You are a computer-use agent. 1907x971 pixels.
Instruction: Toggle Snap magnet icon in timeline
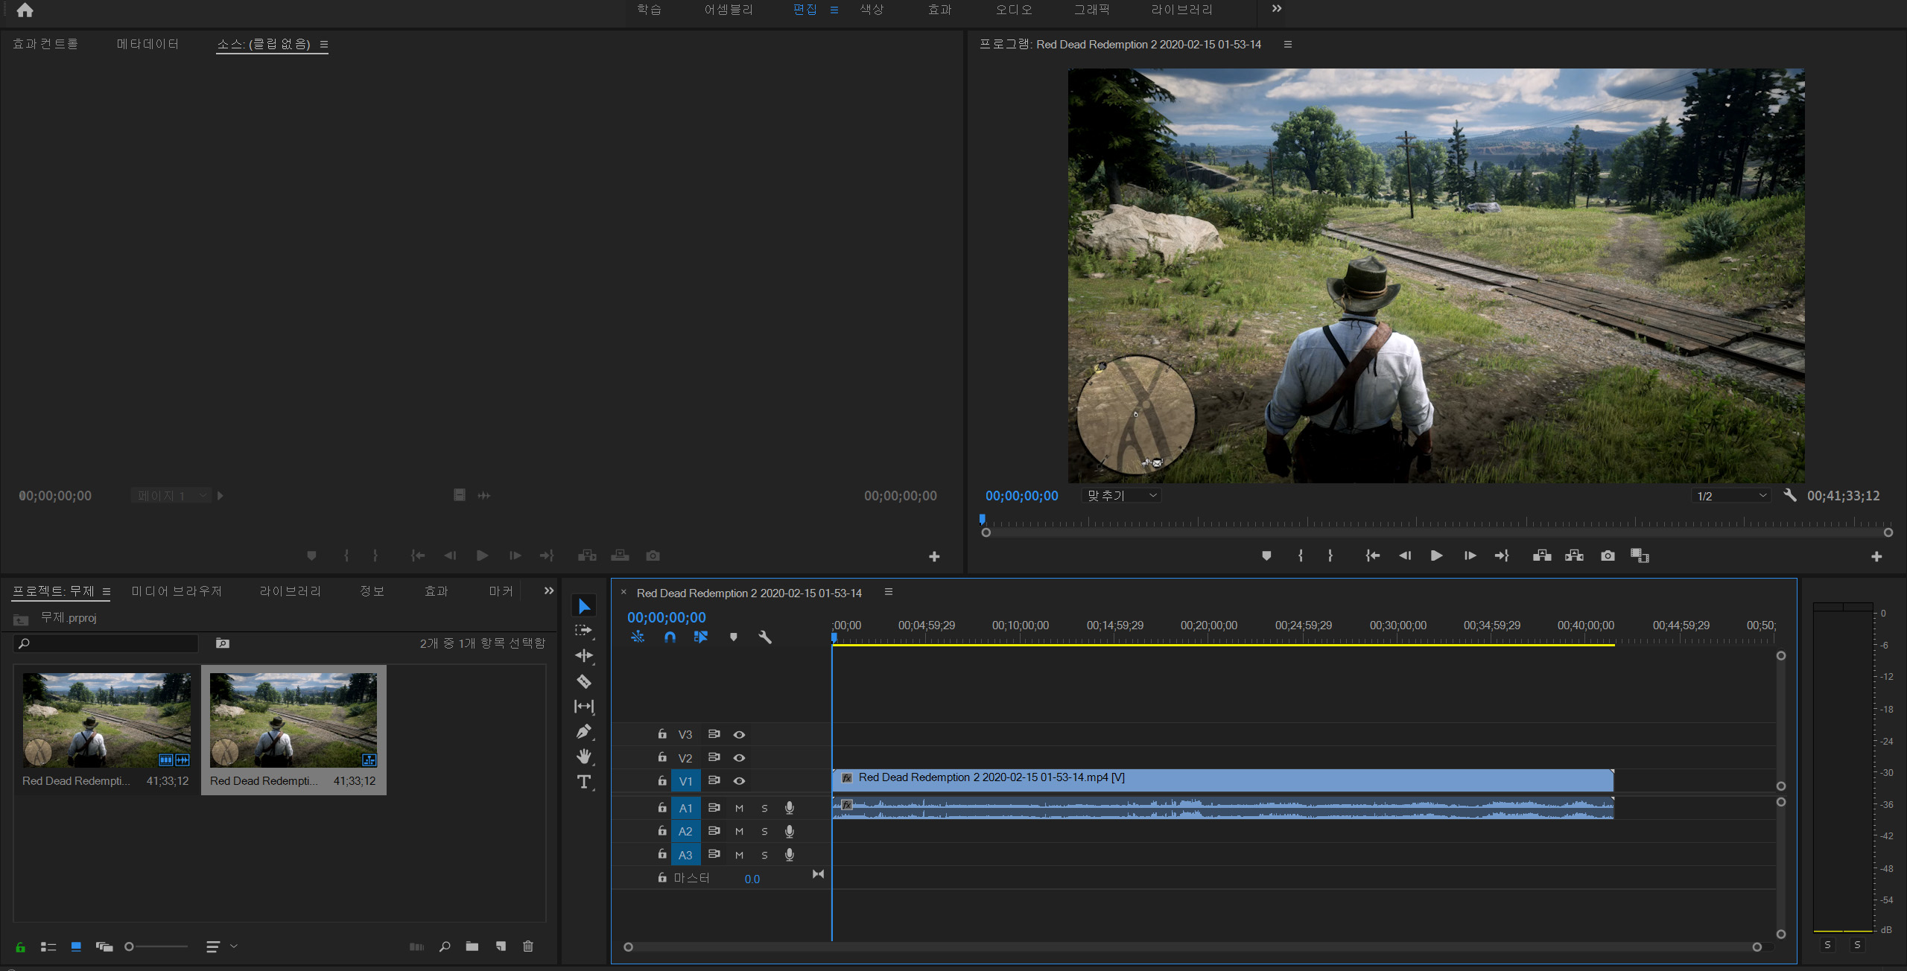click(x=670, y=637)
